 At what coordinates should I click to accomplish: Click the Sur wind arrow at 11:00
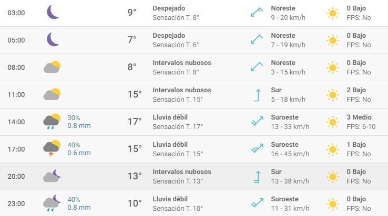click(x=257, y=95)
